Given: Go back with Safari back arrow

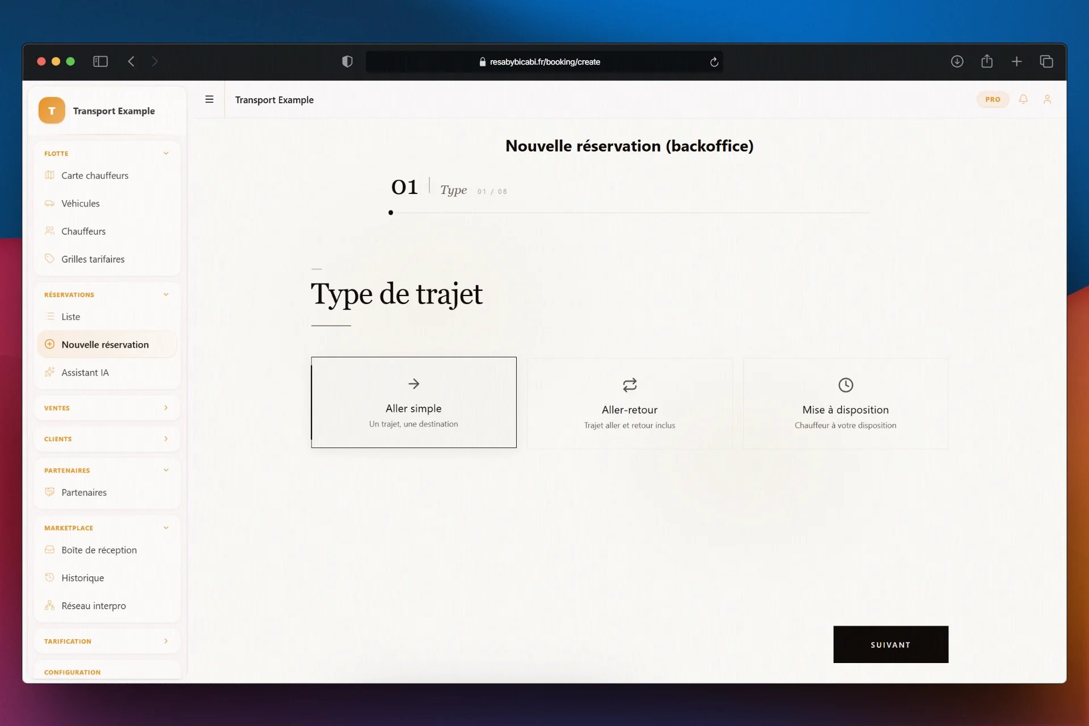Looking at the screenshot, I should [x=131, y=61].
